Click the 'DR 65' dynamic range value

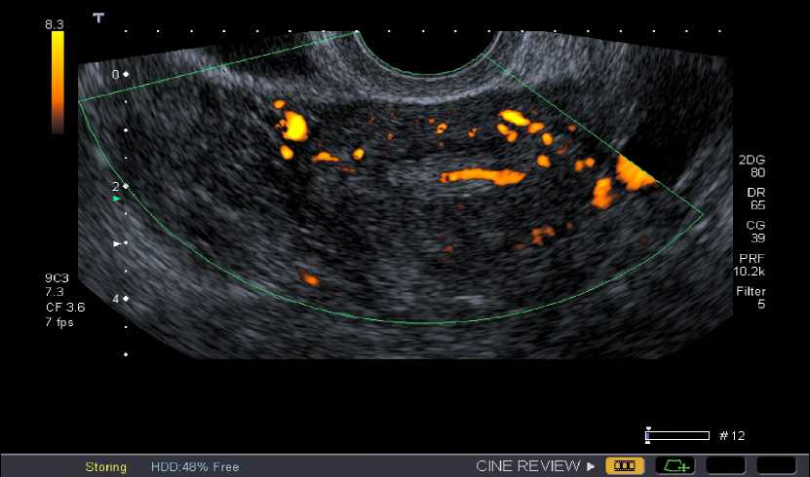755,199
